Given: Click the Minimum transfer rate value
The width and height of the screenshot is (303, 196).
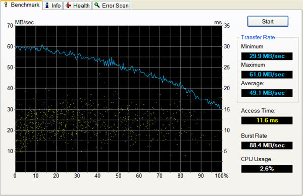Looking at the screenshot, I should click(267, 56).
